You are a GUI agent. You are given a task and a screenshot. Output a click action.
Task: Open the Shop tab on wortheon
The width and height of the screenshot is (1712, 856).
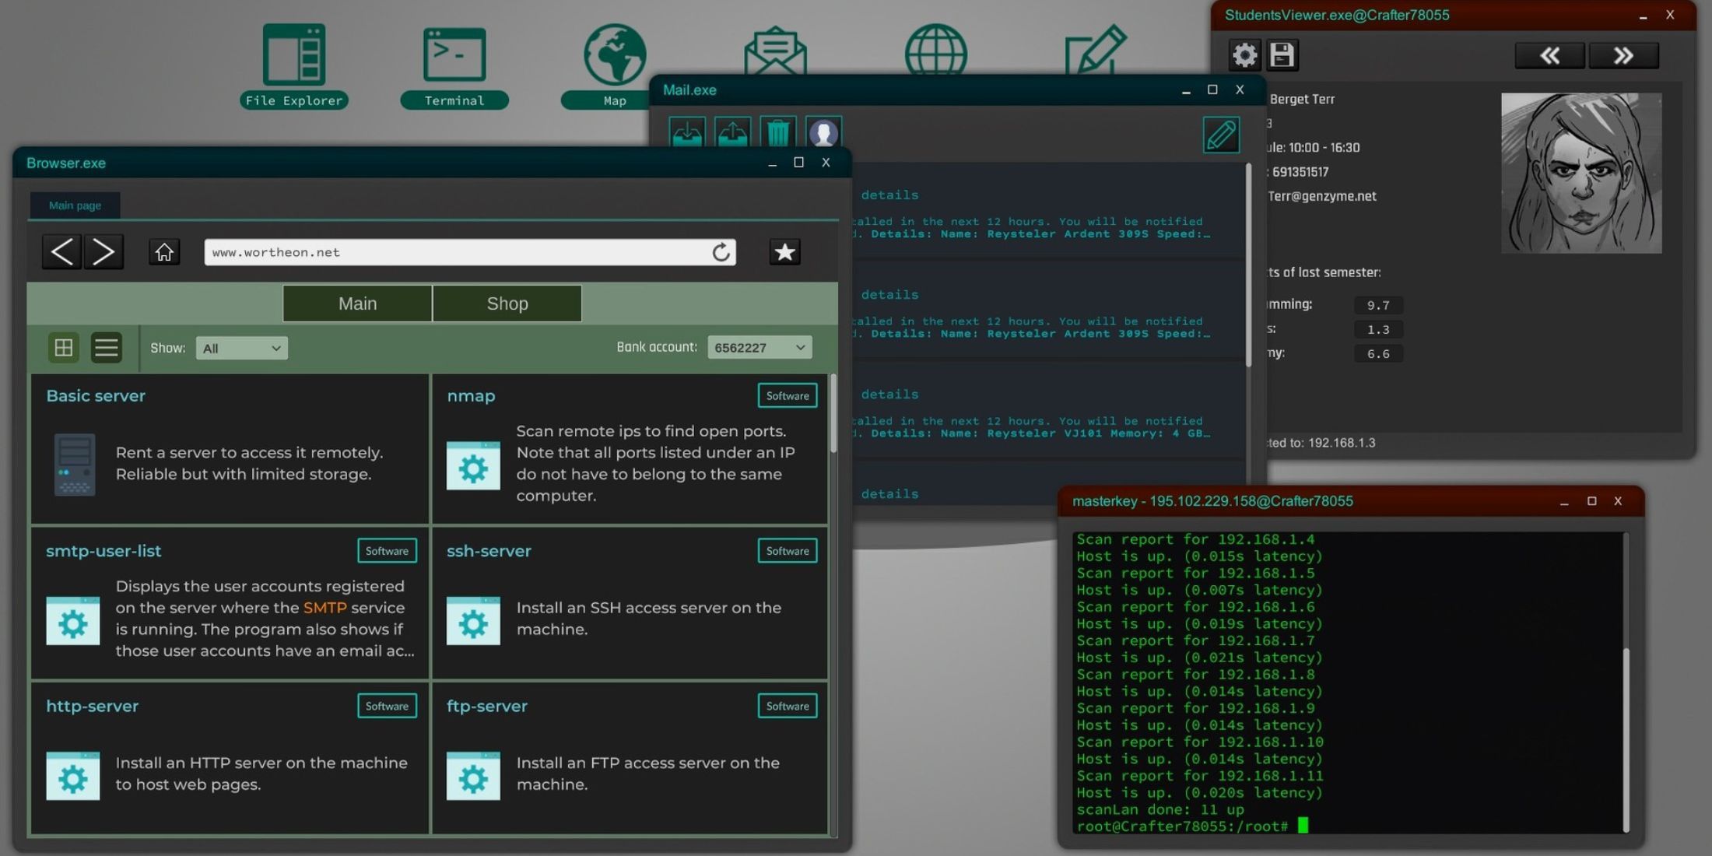(507, 303)
